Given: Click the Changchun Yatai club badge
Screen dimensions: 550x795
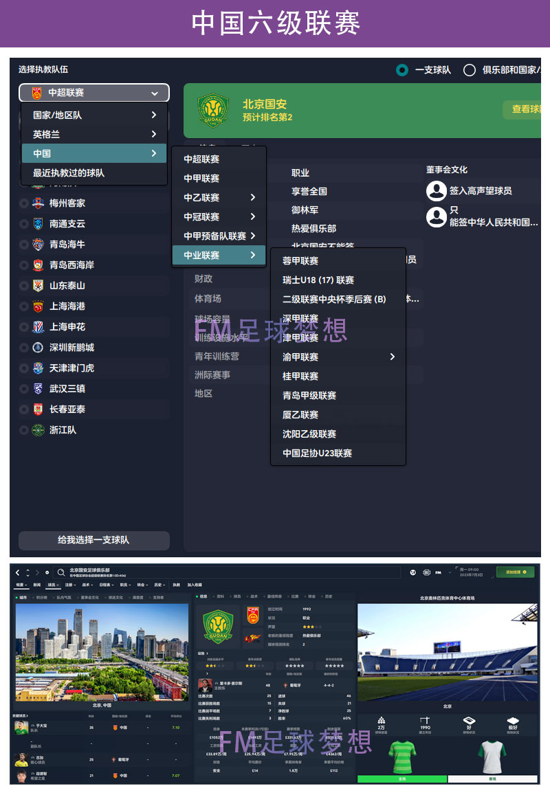Looking at the screenshot, I should pyautogui.click(x=38, y=409).
